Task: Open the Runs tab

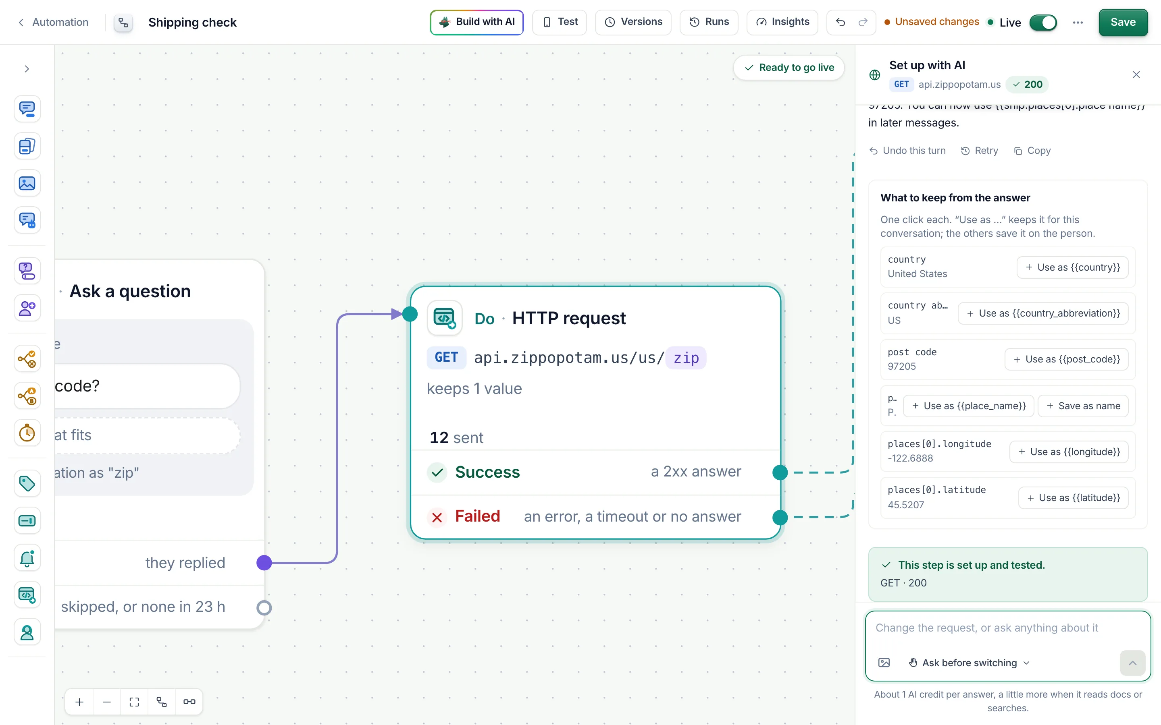Action: (709, 22)
